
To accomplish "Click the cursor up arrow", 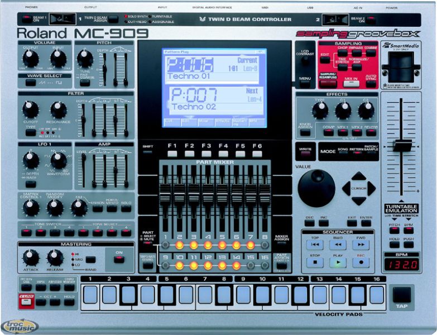I will click(359, 176).
